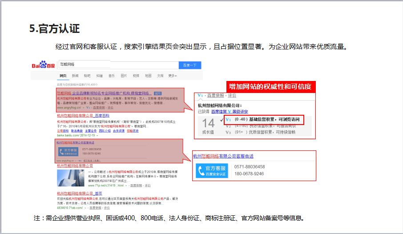Click the V1 icon in the highlighted level row
403x234 pixels.
click(x=228, y=120)
